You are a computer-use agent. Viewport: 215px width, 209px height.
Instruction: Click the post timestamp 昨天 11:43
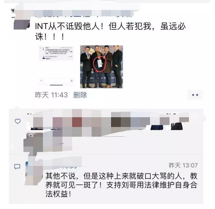tap(51, 95)
